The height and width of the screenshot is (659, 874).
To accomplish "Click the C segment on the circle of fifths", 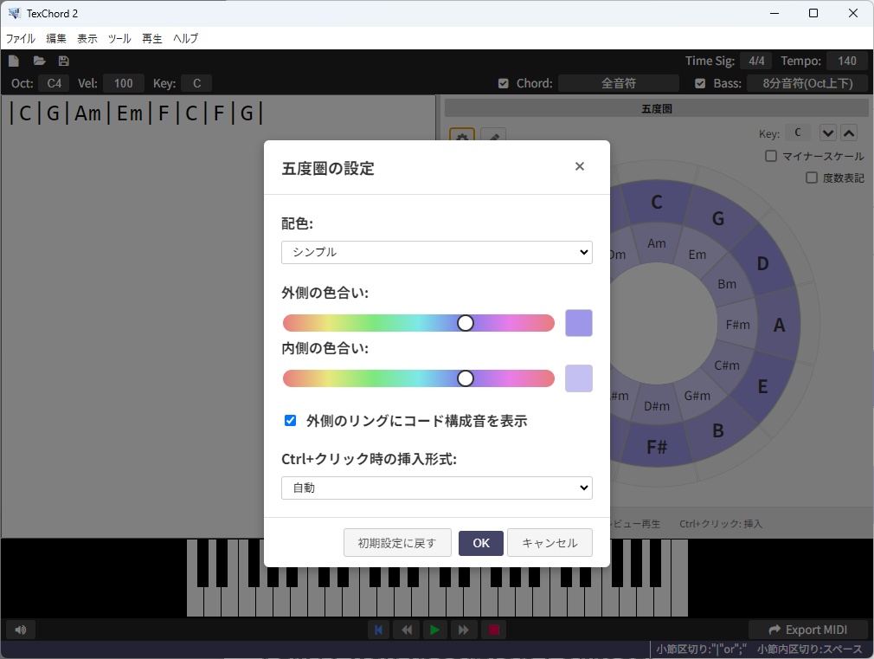I will pyautogui.click(x=657, y=202).
